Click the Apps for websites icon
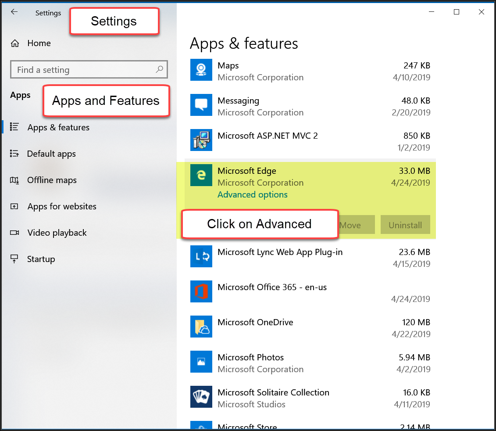The image size is (496, 431). 14,206
